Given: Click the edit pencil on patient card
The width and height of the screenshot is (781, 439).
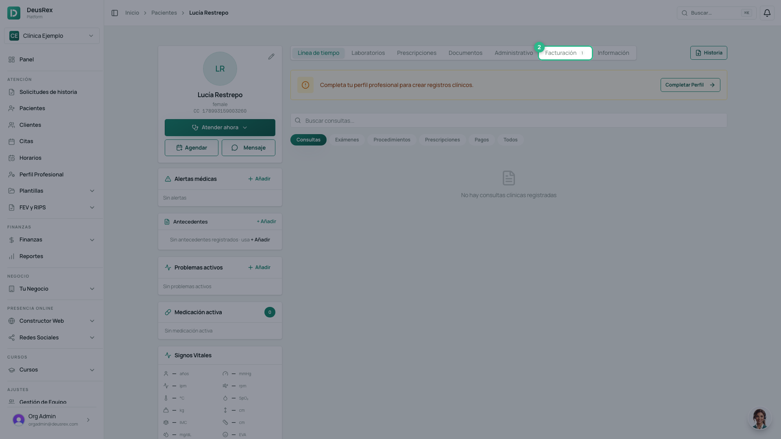Looking at the screenshot, I should click(271, 57).
